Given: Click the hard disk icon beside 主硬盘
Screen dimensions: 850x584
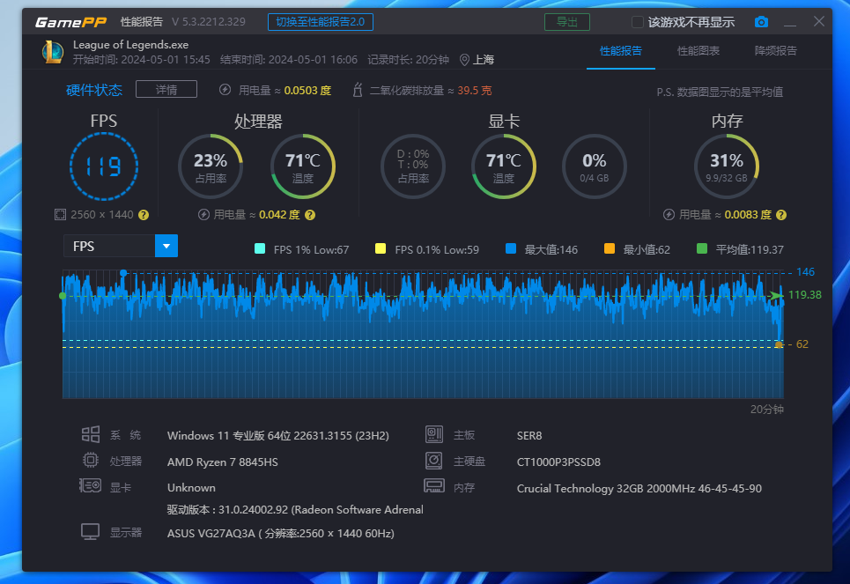Looking at the screenshot, I should tap(433, 461).
